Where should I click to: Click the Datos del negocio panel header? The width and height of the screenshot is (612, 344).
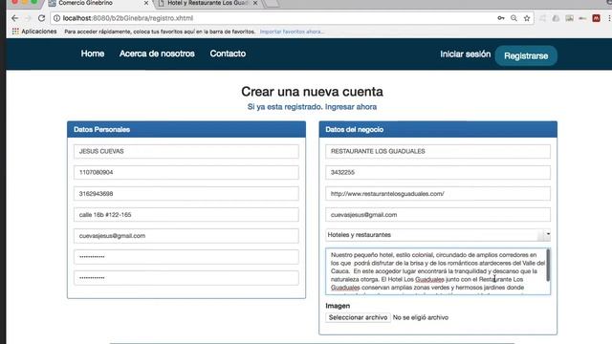click(x=438, y=130)
